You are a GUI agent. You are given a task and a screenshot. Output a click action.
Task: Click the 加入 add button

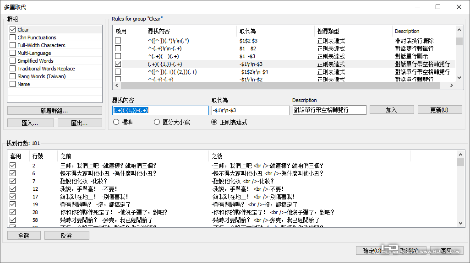tap(392, 110)
